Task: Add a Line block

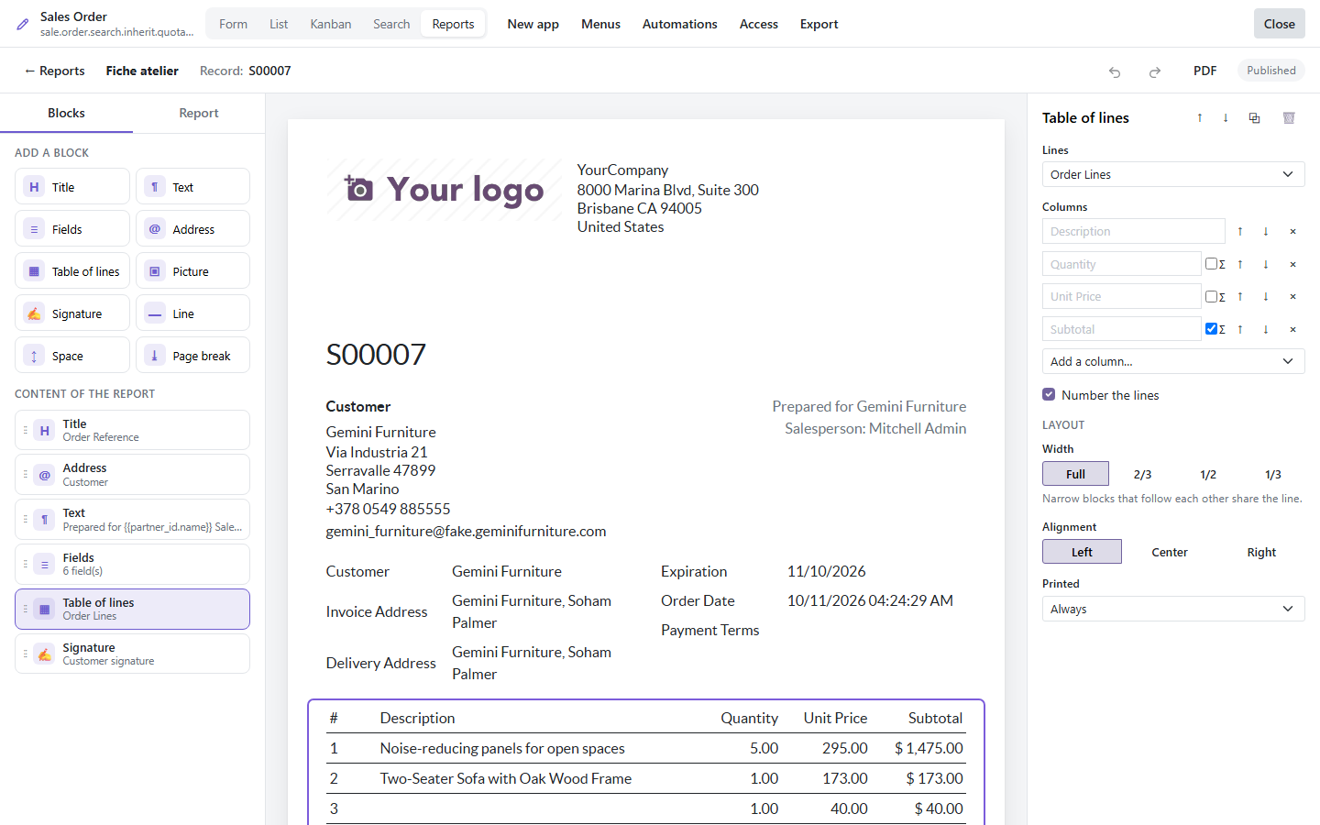Action: (192, 313)
